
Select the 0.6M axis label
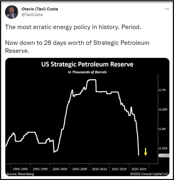(x=162, y=129)
